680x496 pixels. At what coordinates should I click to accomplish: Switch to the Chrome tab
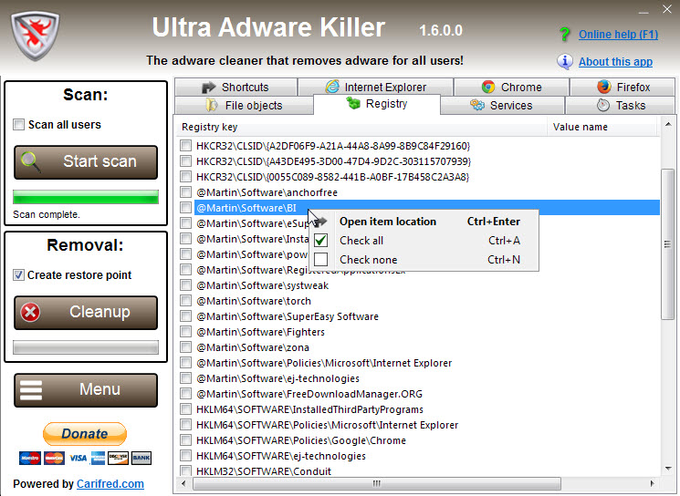pyautogui.click(x=511, y=87)
